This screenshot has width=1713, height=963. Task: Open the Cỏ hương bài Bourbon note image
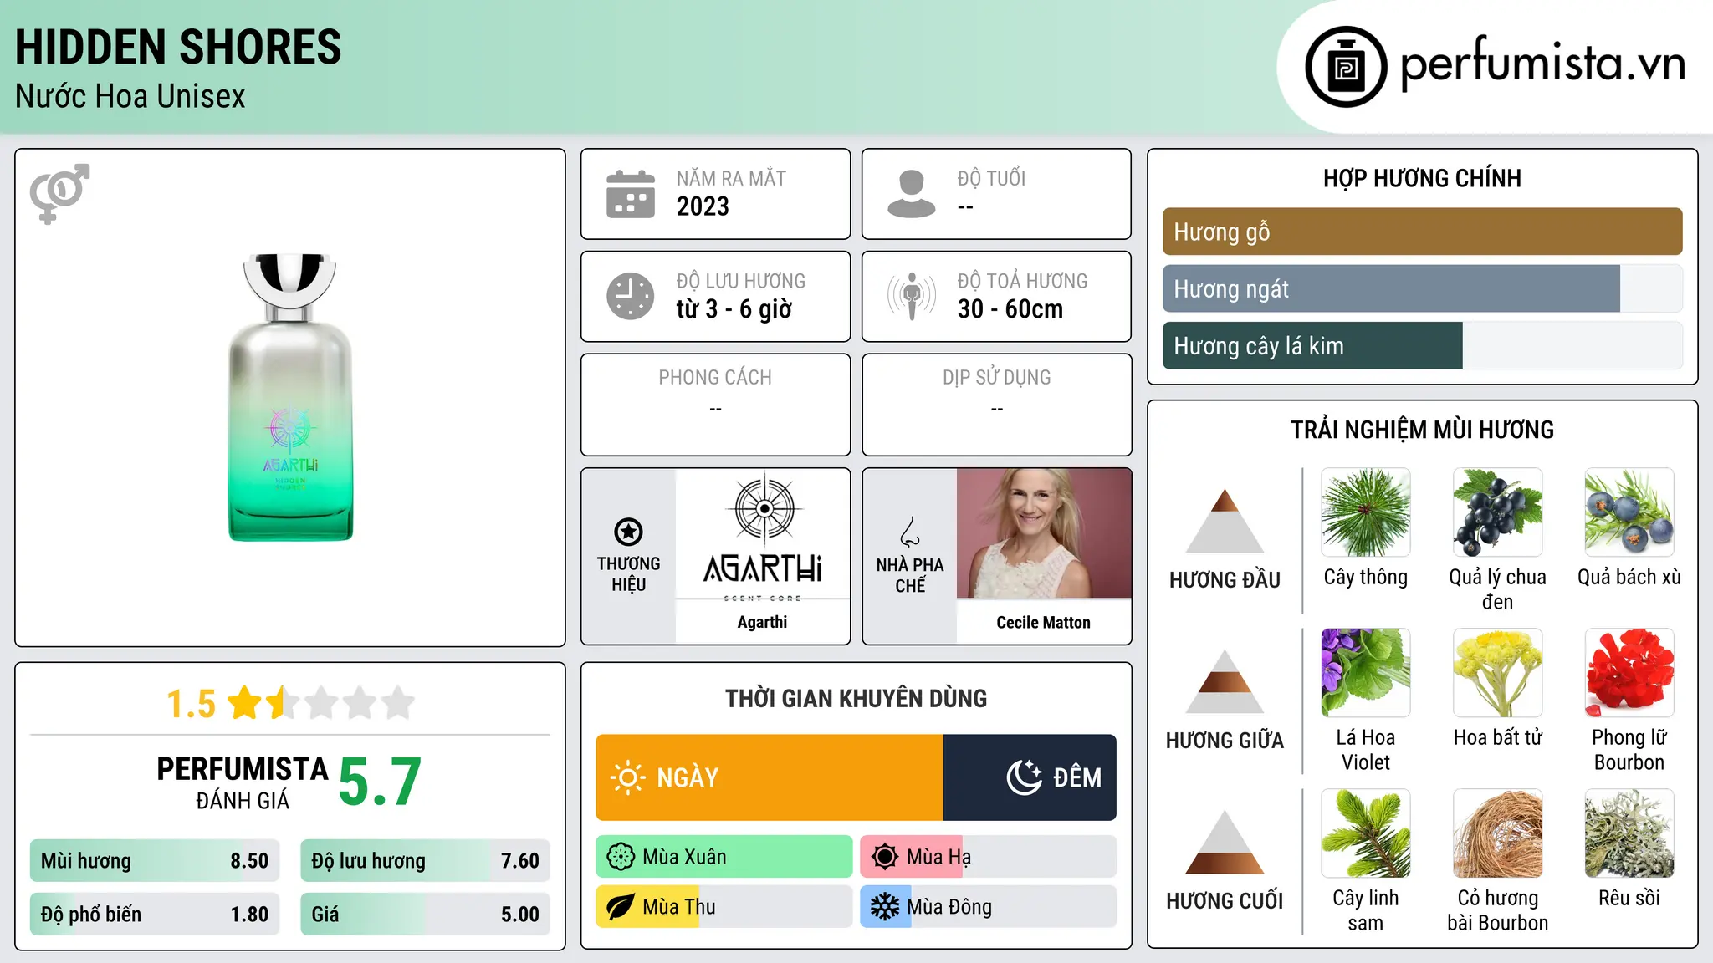pyautogui.click(x=1498, y=833)
